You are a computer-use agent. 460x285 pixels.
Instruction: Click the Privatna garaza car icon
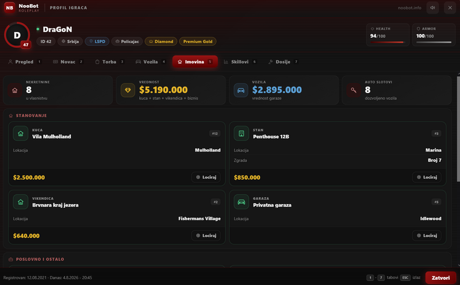click(x=241, y=202)
